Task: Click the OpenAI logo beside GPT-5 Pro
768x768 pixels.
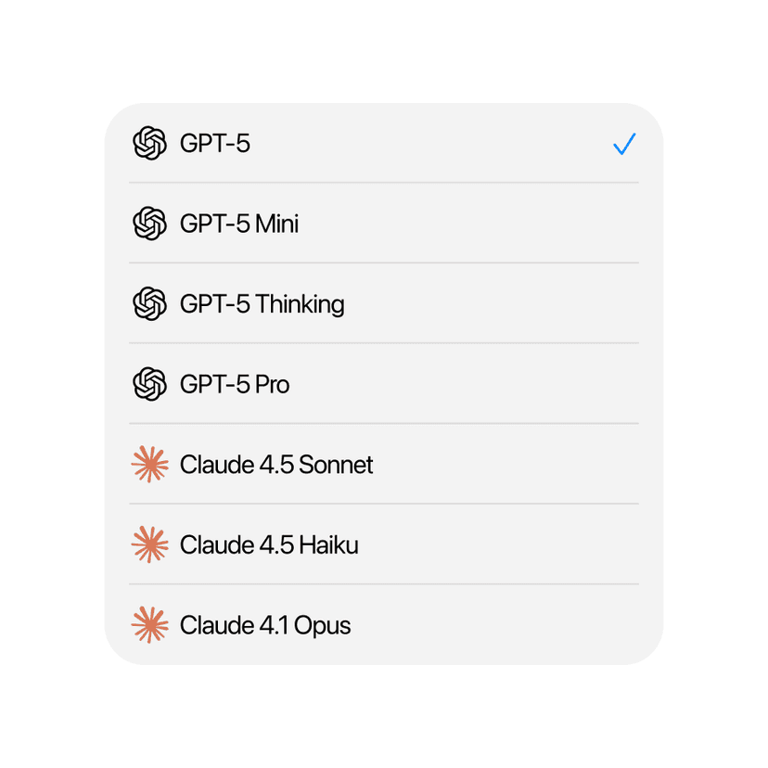Action: click(x=149, y=384)
